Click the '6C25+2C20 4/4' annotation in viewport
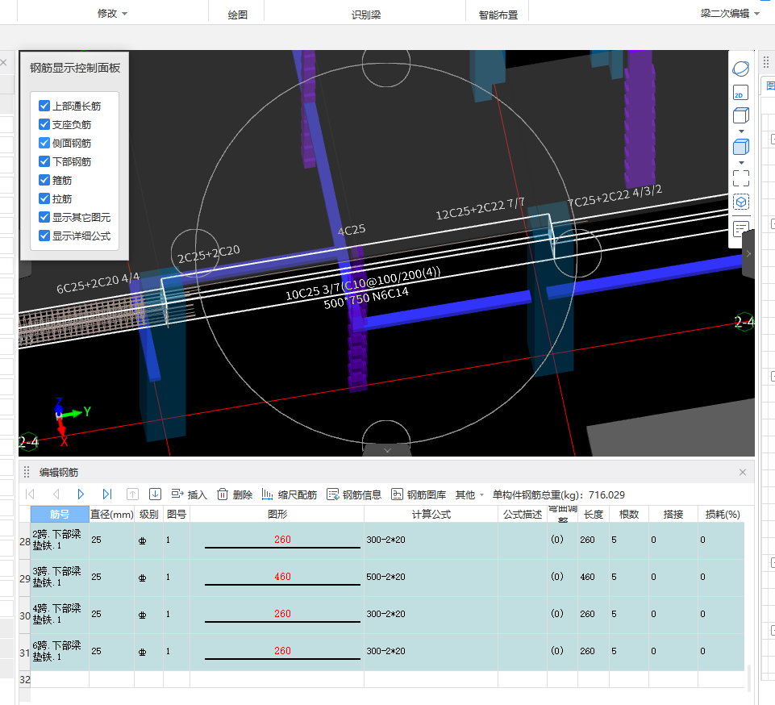Image resolution: width=775 pixels, height=705 pixels. 98,283
